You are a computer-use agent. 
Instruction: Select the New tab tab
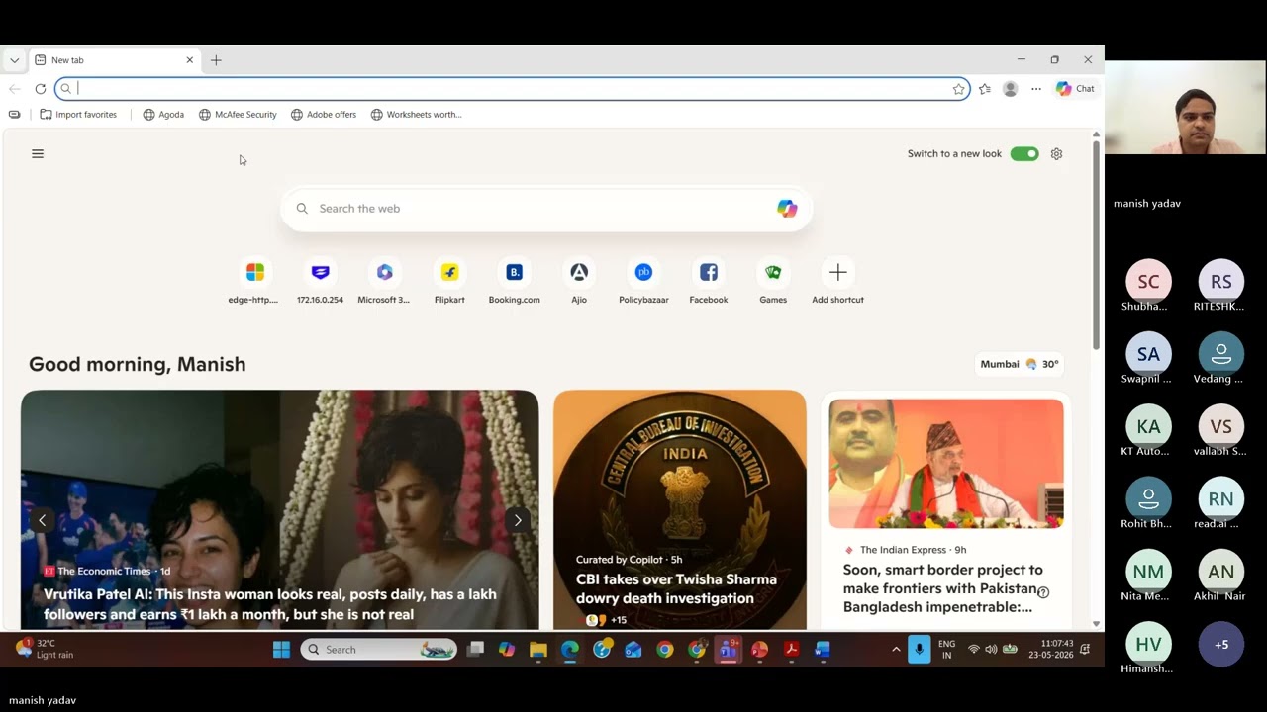pyautogui.click(x=114, y=60)
